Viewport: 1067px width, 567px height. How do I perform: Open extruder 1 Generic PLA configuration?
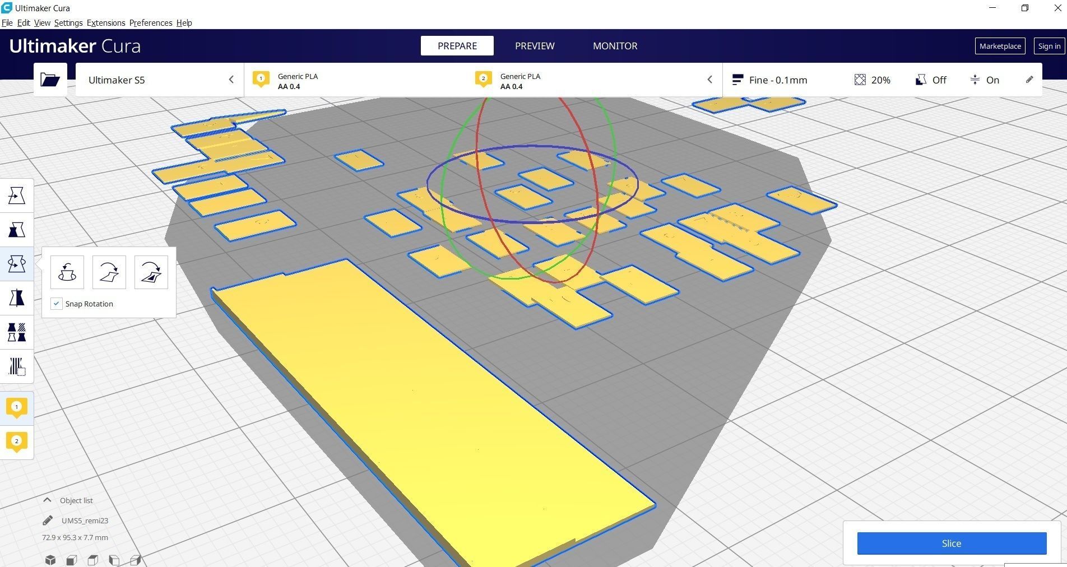[x=286, y=81]
